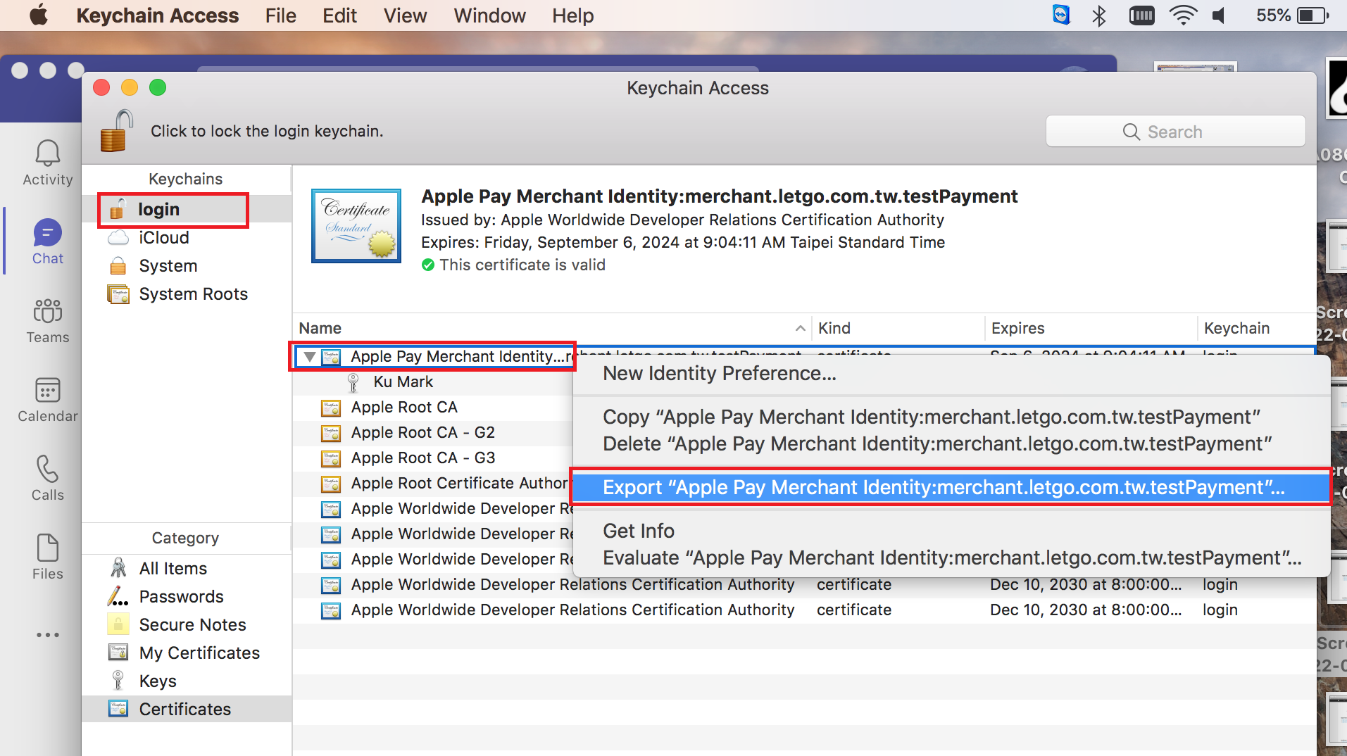Click the Bluetooth icon in menu bar
This screenshot has height=756, width=1347.
point(1098,15)
